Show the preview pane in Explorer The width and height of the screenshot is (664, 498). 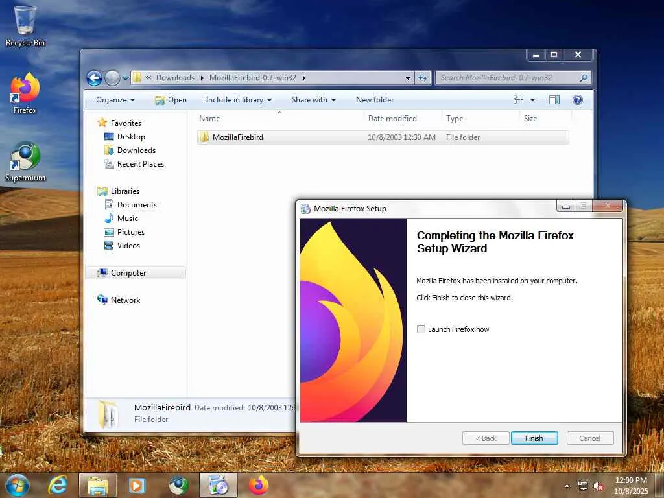pos(554,100)
